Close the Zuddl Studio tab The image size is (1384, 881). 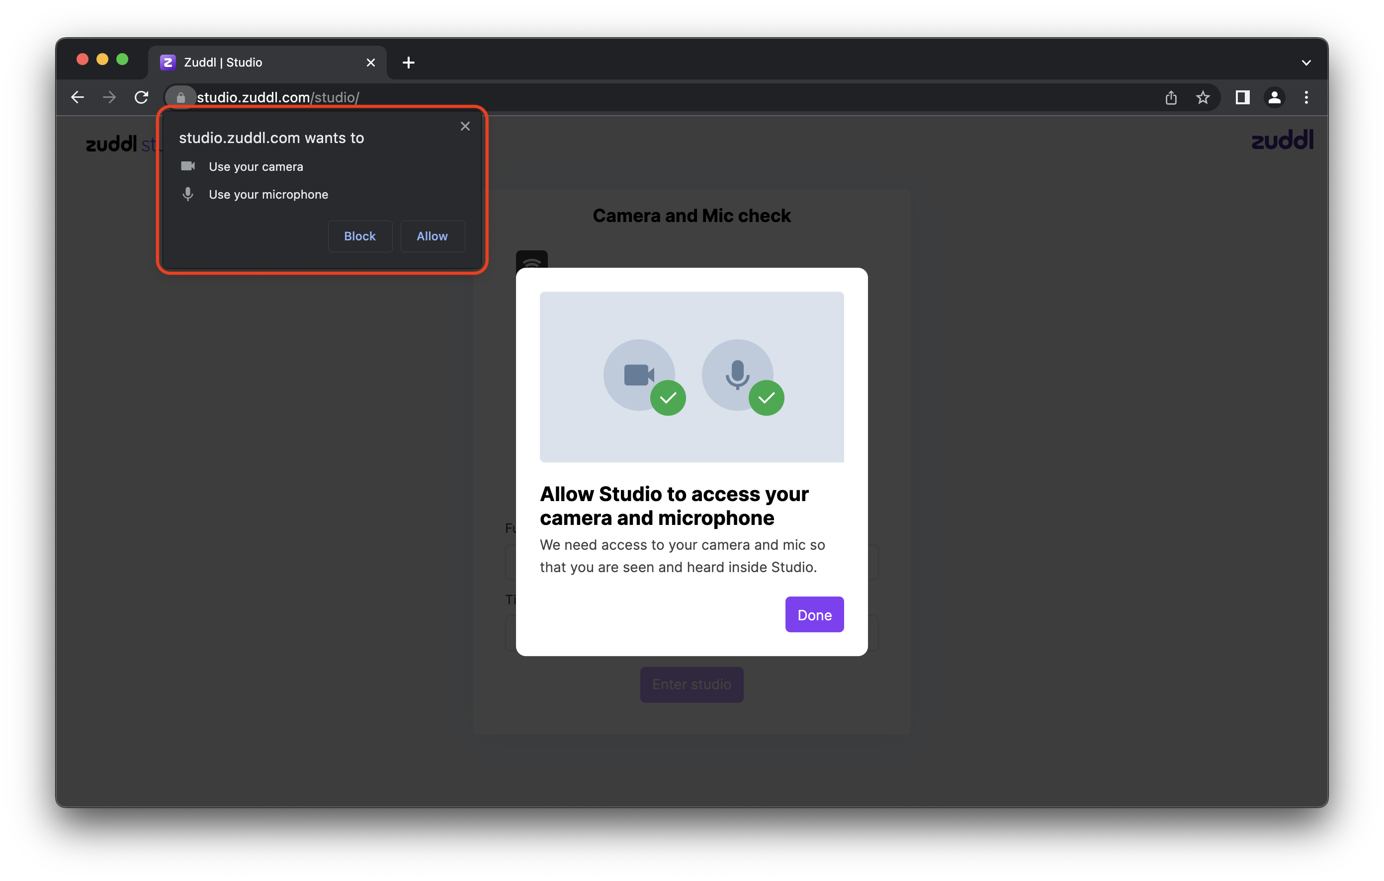coord(371,63)
